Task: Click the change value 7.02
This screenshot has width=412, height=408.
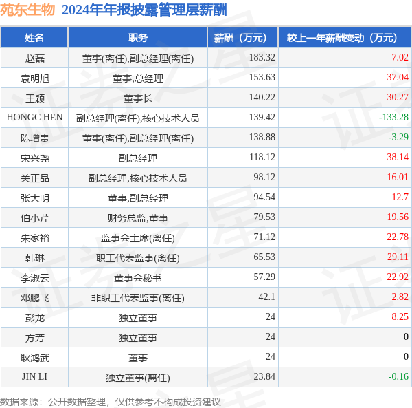Action: 400,57
